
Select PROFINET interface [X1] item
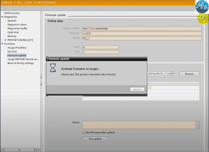tap(20, 40)
